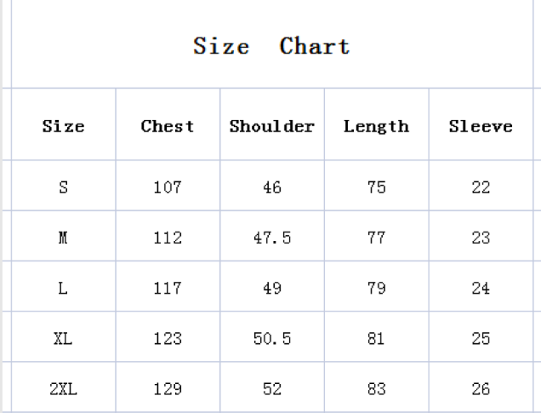Click the Chest column header
The image size is (541, 413).
[x=168, y=124]
